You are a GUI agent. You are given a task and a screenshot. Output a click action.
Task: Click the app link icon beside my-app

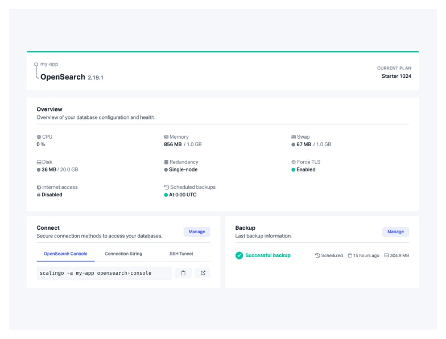click(36, 70)
